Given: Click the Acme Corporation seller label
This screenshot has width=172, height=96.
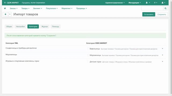Looking at the screenshot, I should [x=33, y=3].
